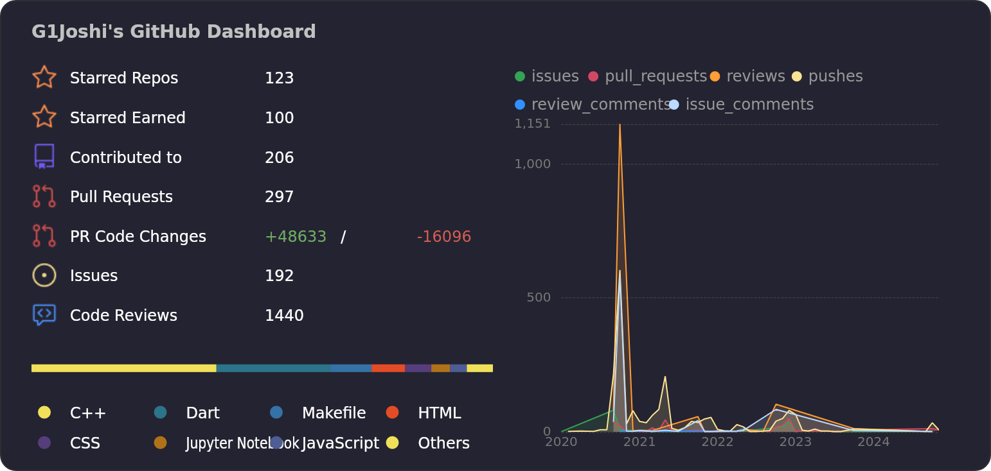Click the G1Joshi's GitHub Dashboard title
Screen dimensions: 991x471
pyautogui.click(x=174, y=32)
